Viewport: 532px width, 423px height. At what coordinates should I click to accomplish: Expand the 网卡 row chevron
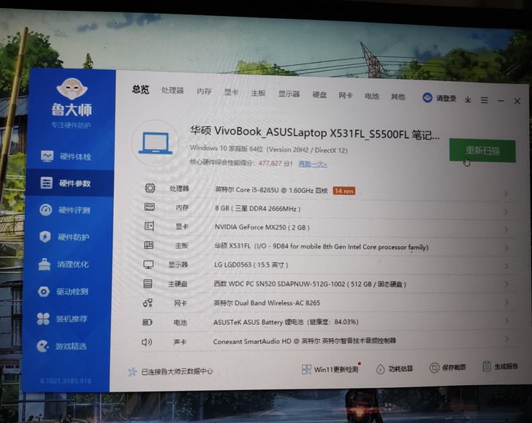506,302
